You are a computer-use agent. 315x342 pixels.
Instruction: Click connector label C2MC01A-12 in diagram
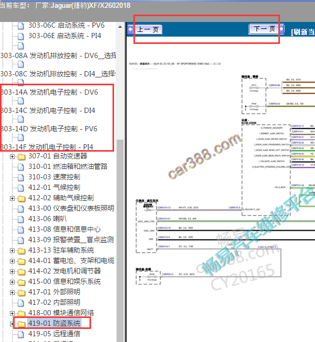point(164,208)
